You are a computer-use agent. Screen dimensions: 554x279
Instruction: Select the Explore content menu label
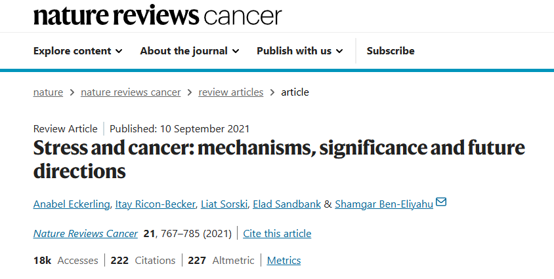[x=72, y=51]
